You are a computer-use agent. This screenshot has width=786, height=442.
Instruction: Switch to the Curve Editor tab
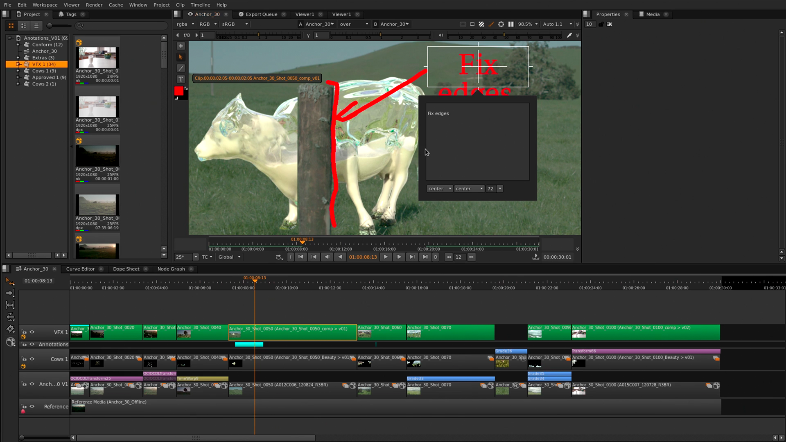pos(80,269)
